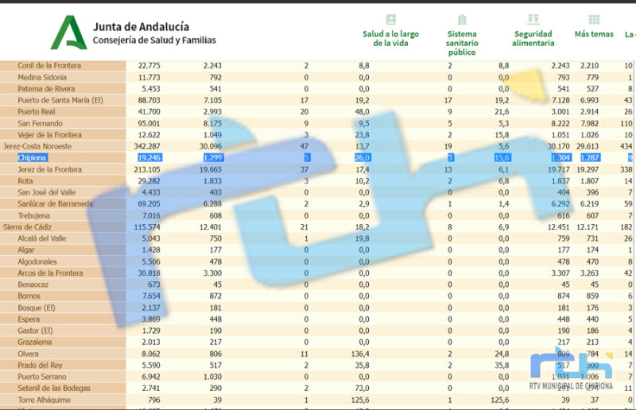Open Salud a lo largo de la vida menu

click(x=390, y=38)
